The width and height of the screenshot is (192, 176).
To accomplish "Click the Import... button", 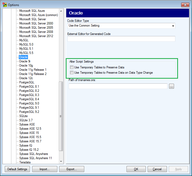I will pyautogui.click(x=45, y=169).
